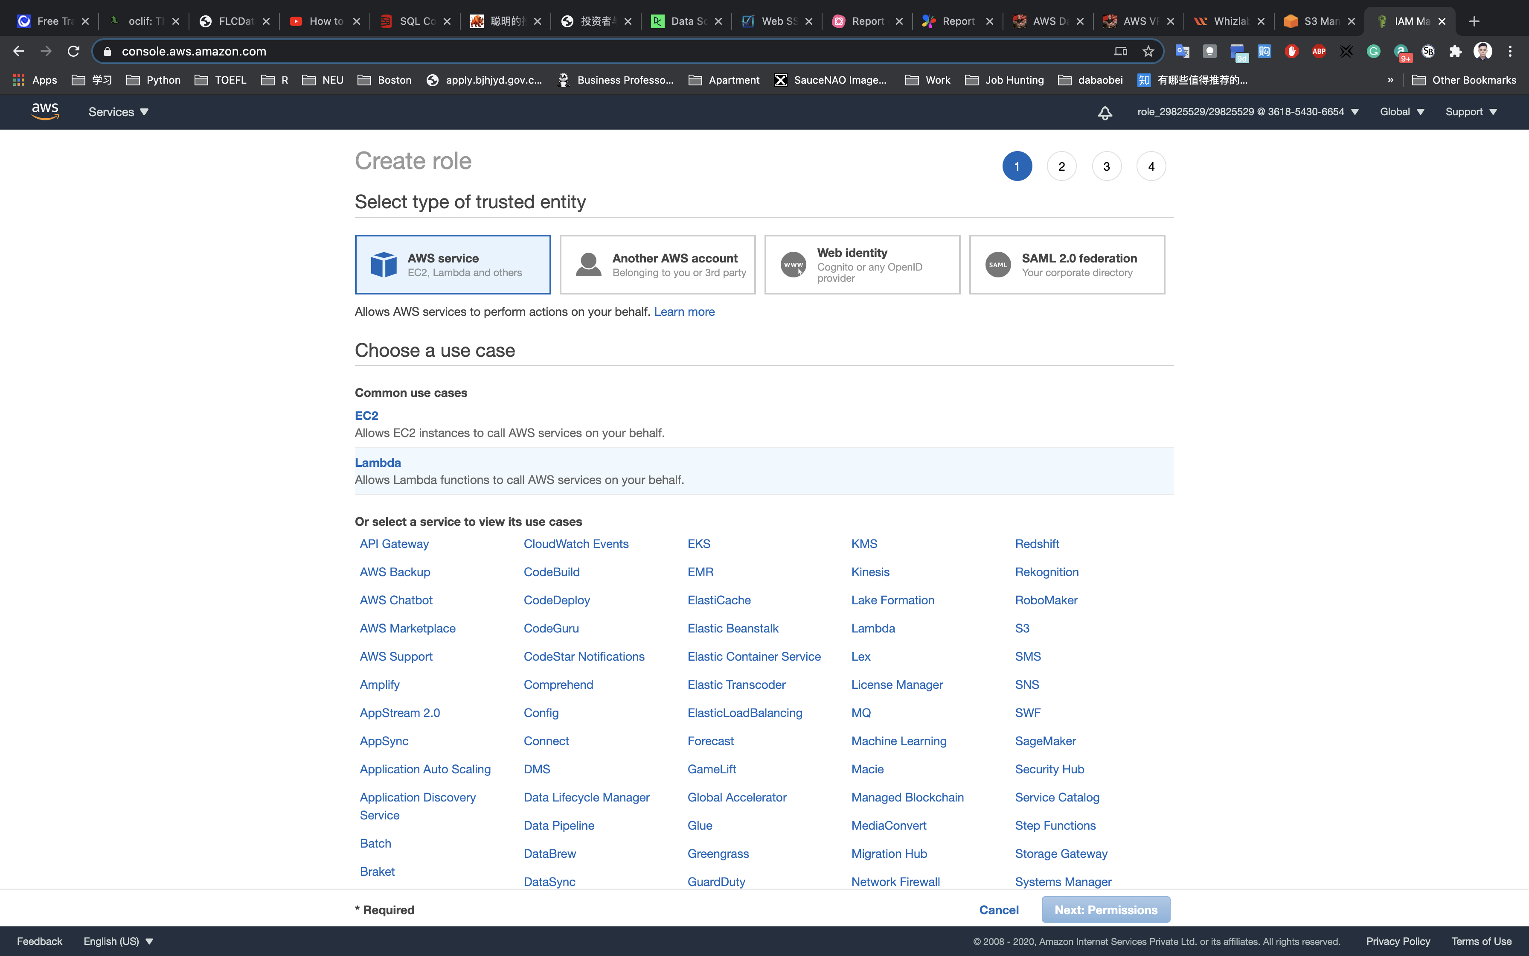Click the browser address bar URL
1529x956 pixels.
194,51
